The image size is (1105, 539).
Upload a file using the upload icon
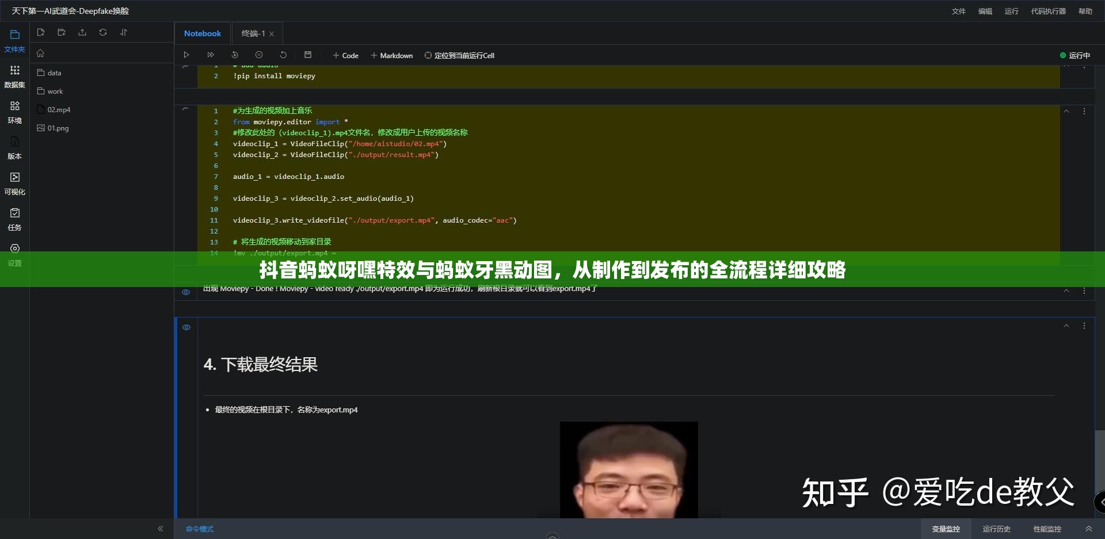(x=82, y=32)
